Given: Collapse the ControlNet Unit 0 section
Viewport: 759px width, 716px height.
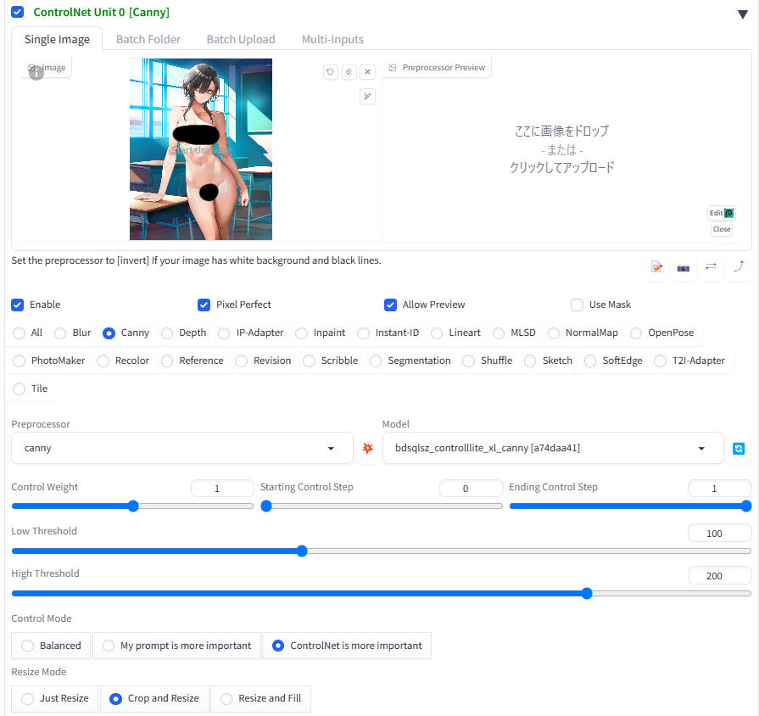Looking at the screenshot, I should 743,13.
